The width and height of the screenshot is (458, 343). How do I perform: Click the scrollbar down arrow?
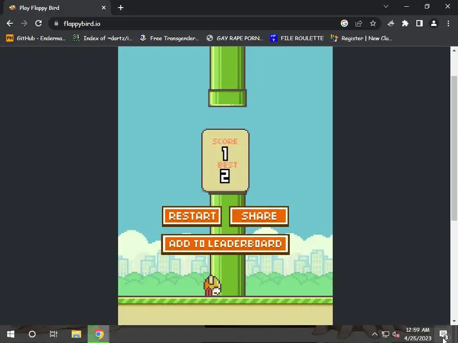click(454, 322)
